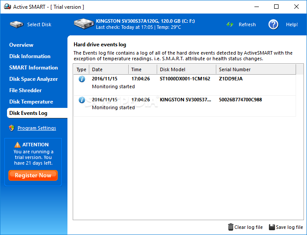Maximize the Active SMART window
This screenshot has width=307, height=235.
pyautogui.click(x=276, y=7)
